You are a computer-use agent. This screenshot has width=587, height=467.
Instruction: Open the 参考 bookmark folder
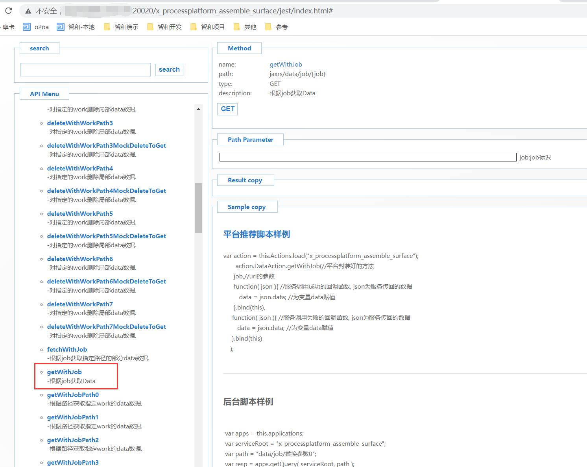click(x=277, y=27)
